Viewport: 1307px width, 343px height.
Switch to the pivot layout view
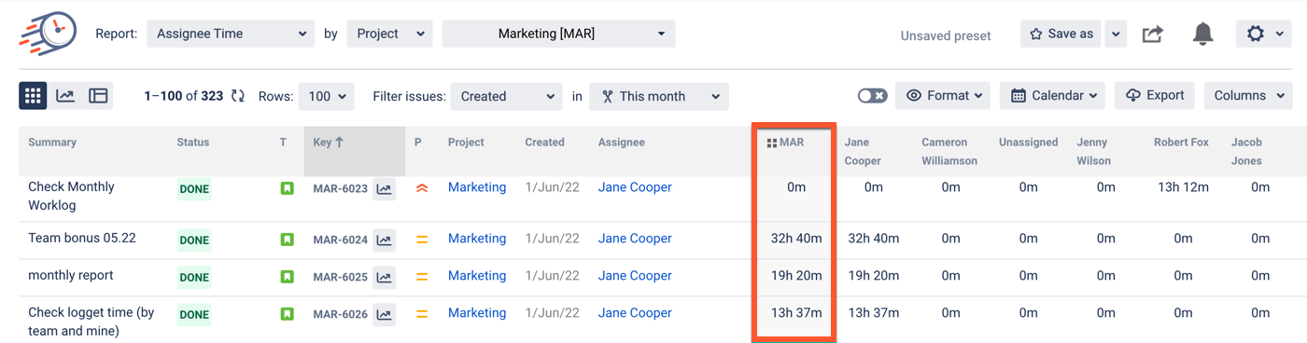(x=98, y=95)
